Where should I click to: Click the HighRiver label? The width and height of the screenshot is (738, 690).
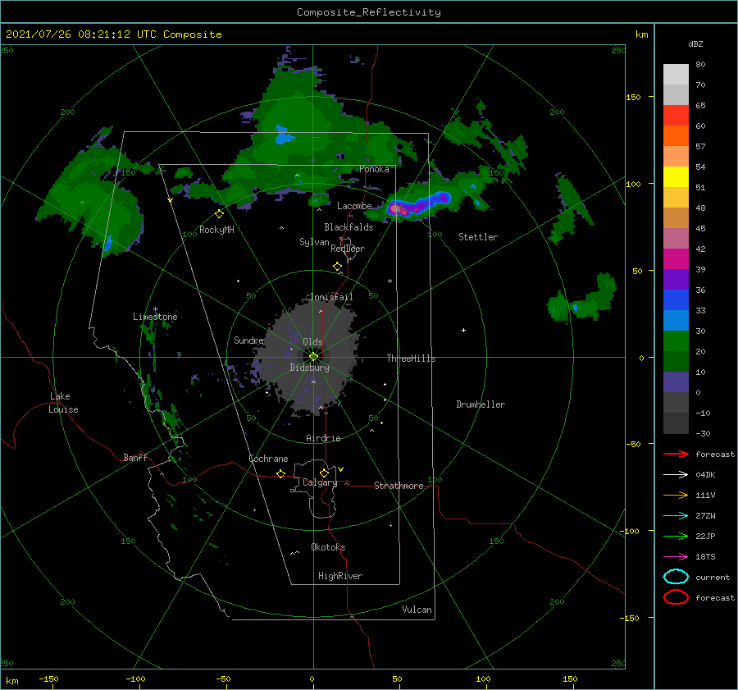click(340, 576)
